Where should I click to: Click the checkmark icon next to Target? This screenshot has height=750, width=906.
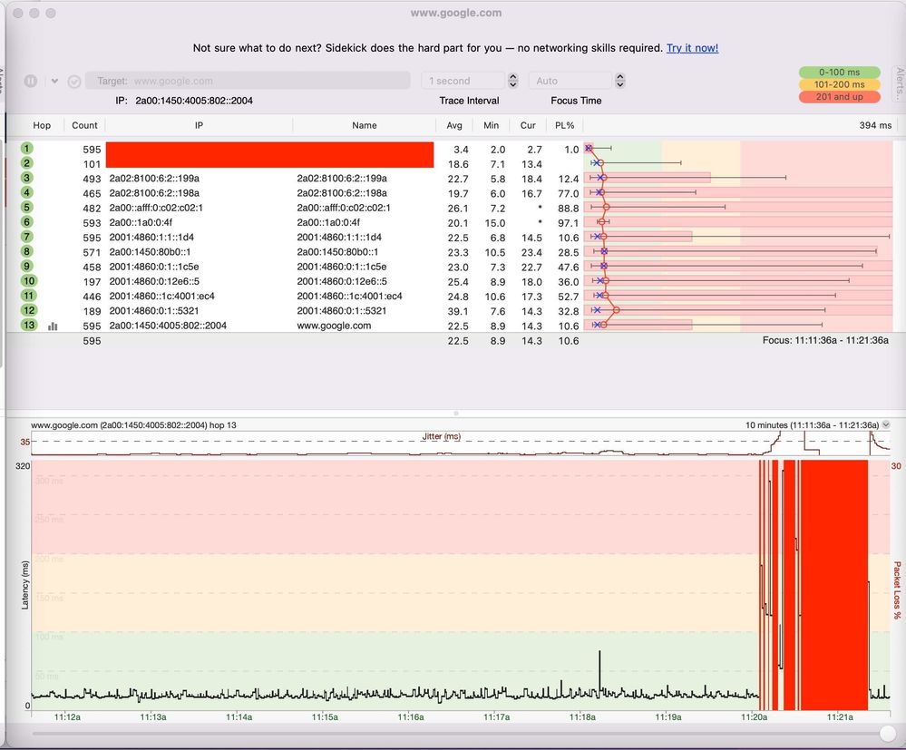[74, 82]
